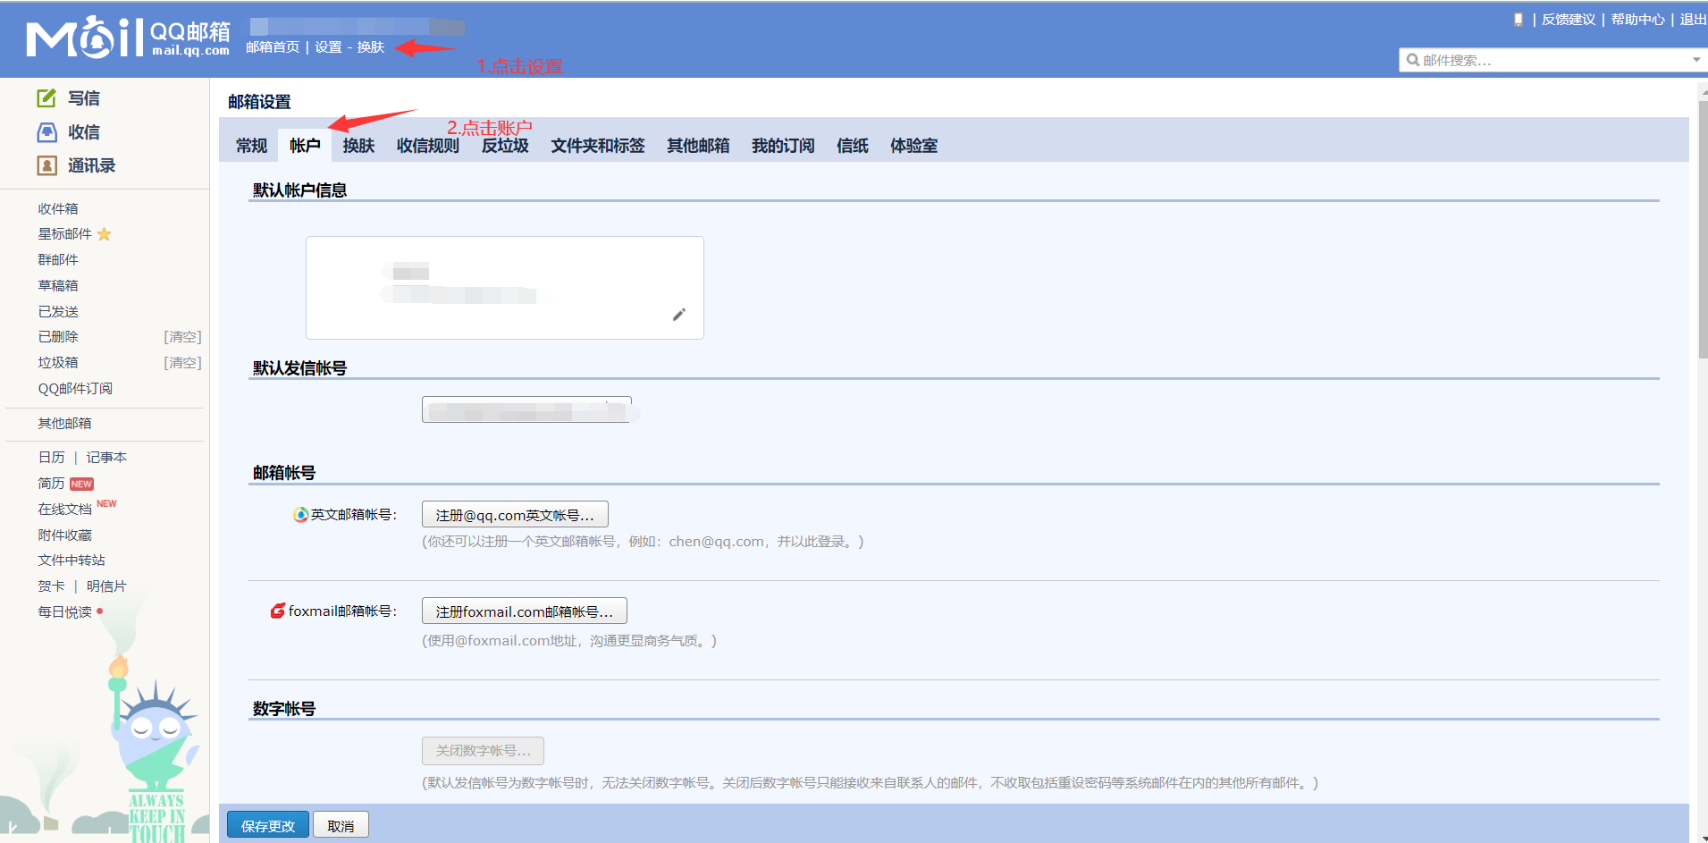Open 通讯录 in sidebar
1708x843 pixels.
point(92,165)
